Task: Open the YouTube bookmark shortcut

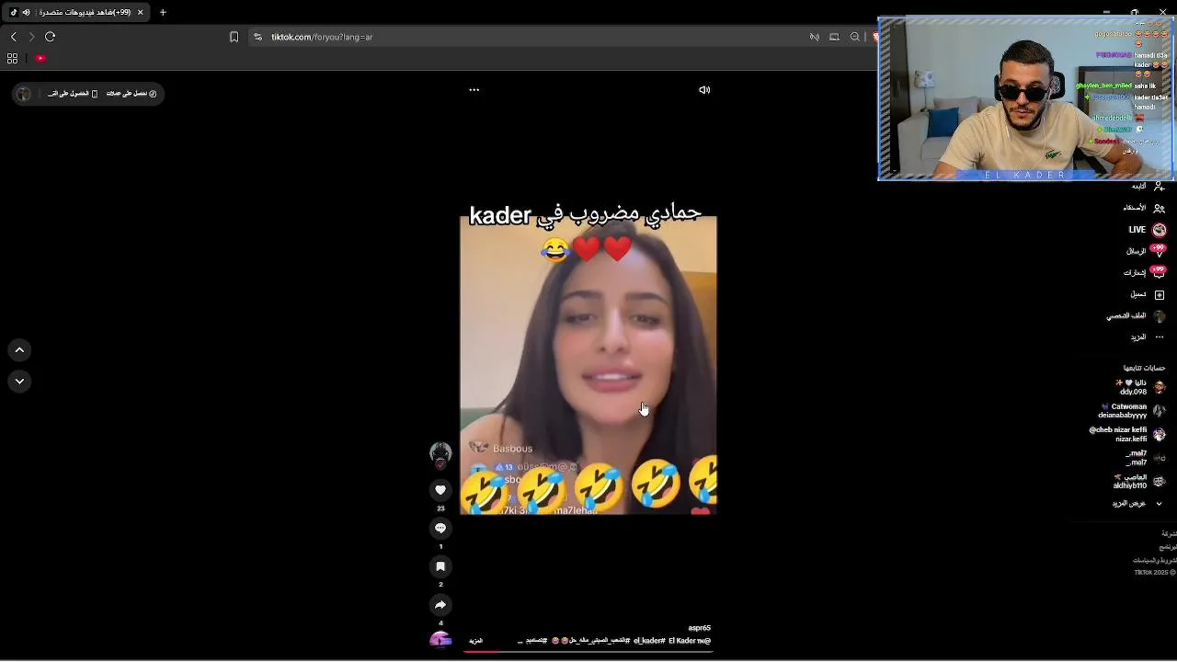Action: (40, 58)
